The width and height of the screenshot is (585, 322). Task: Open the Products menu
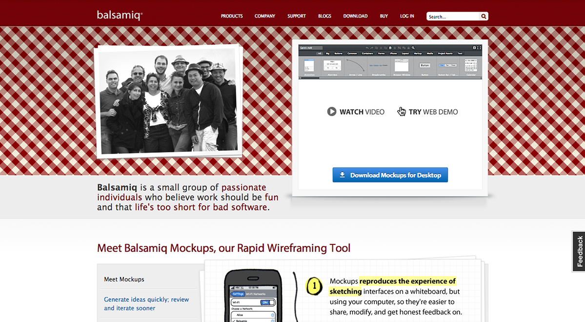pyautogui.click(x=232, y=16)
